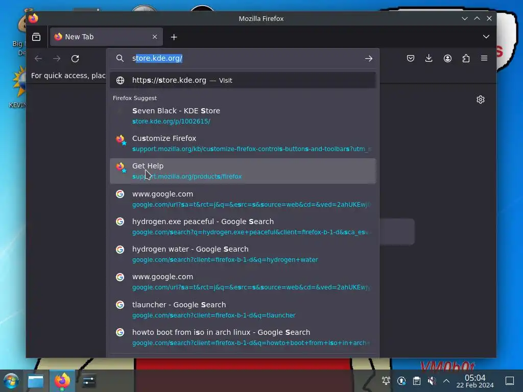The image size is (523, 392).
Task: Open the Firefox hamburger application menu
Action: pos(484,58)
